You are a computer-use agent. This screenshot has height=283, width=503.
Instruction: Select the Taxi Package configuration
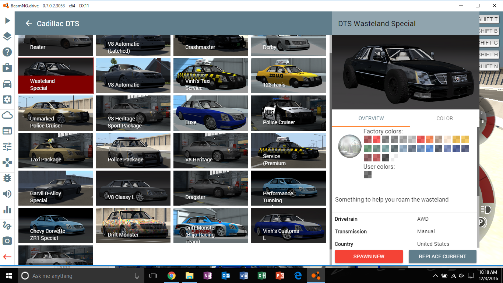[56, 151]
